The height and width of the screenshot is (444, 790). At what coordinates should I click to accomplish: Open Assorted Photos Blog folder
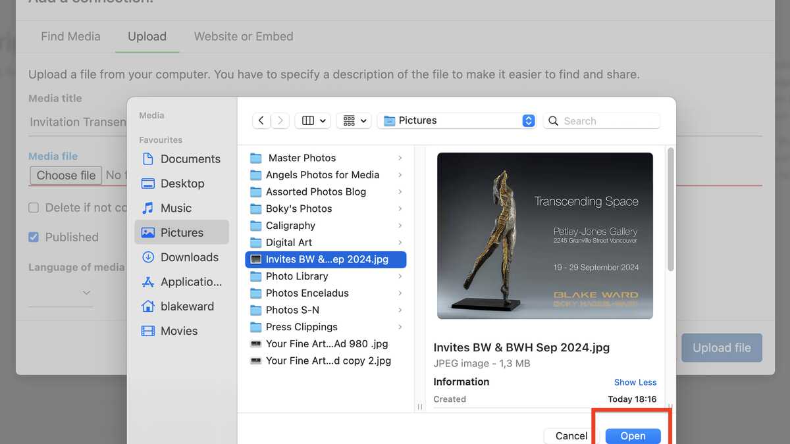click(x=326, y=192)
